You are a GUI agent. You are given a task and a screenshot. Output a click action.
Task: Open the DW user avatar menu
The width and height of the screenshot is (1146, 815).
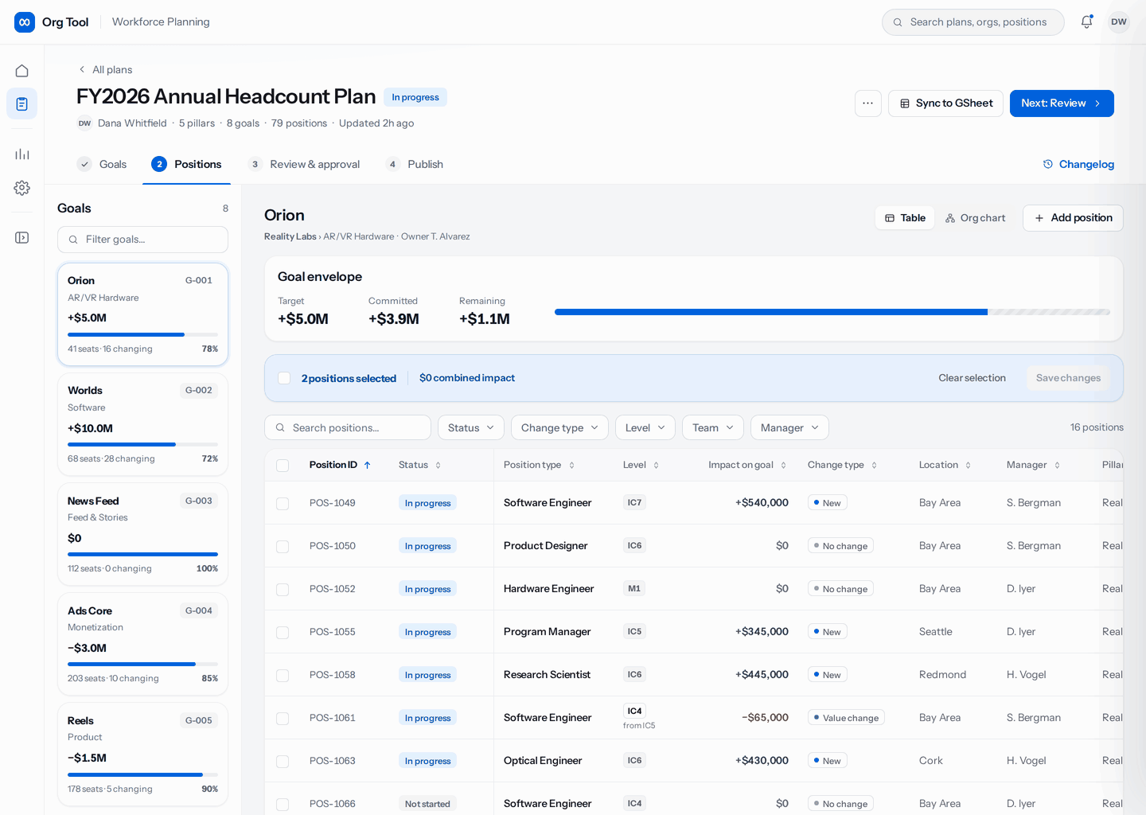[1119, 22]
